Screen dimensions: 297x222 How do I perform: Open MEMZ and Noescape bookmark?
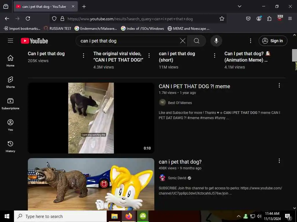pyautogui.click(x=189, y=29)
